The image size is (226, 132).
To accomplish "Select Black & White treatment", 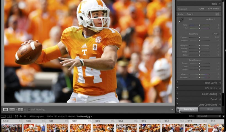I will (213, 9).
